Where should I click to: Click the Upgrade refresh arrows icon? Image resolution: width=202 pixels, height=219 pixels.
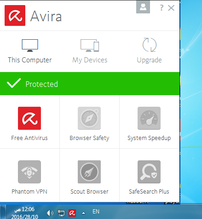click(150, 45)
